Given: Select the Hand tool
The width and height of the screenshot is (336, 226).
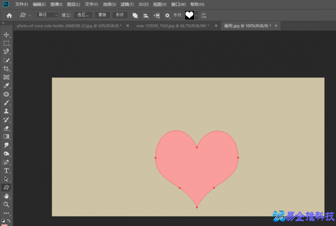Looking at the screenshot, I should (x=6, y=196).
